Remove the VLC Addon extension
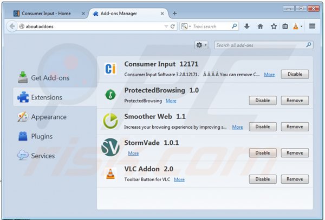Image resolution: width=325 pixels, height=220 pixels. pyautogui.click(x=295, y=179)
